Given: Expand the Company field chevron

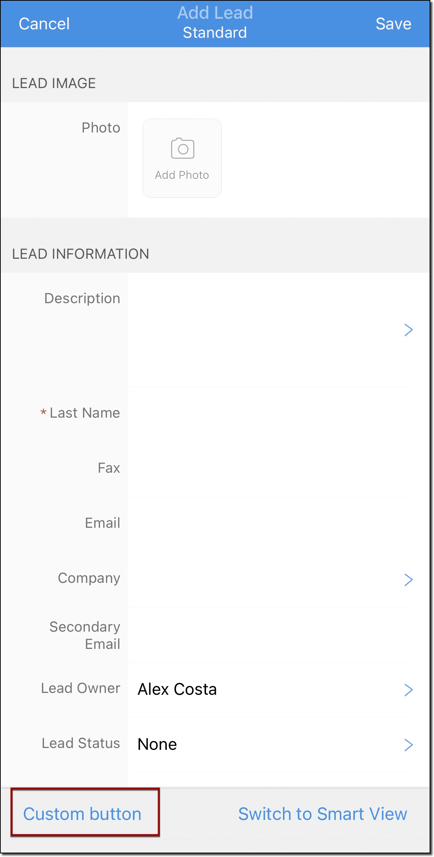Looking at the screenshot, I should coord(408,580).
